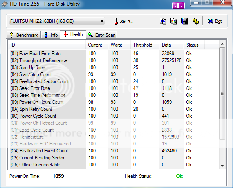Click the 39 °C temperature reading
This screenshot has width=233, height=188.
pyautogui.click(x=126, y=21)
